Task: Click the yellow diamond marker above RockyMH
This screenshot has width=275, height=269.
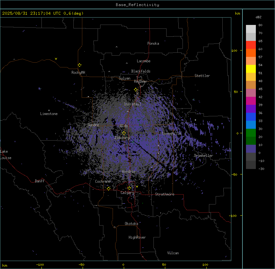Action: tap(79, 65)
